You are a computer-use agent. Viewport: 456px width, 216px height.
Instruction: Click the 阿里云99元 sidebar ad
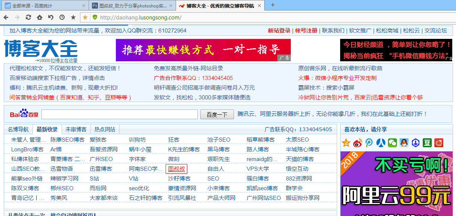click(396, 183)
